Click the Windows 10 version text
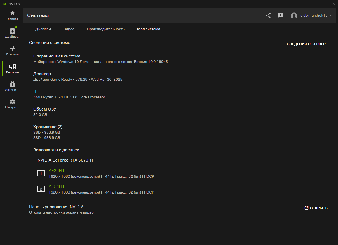The height and width of the screenshot is (245, 338). tap(101, 62)
